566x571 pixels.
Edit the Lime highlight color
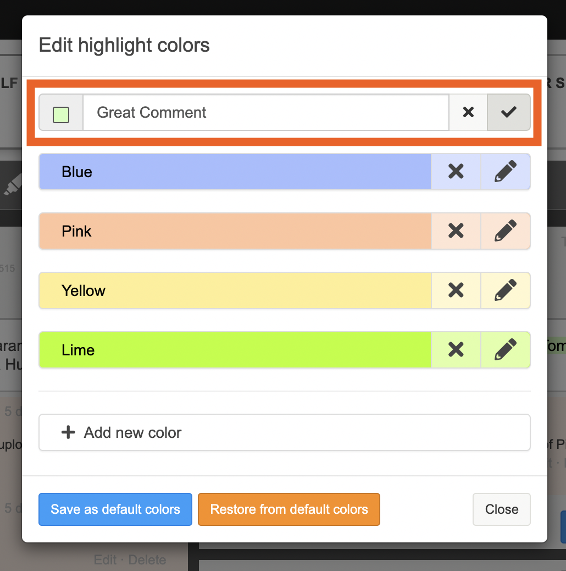(506, 350)
